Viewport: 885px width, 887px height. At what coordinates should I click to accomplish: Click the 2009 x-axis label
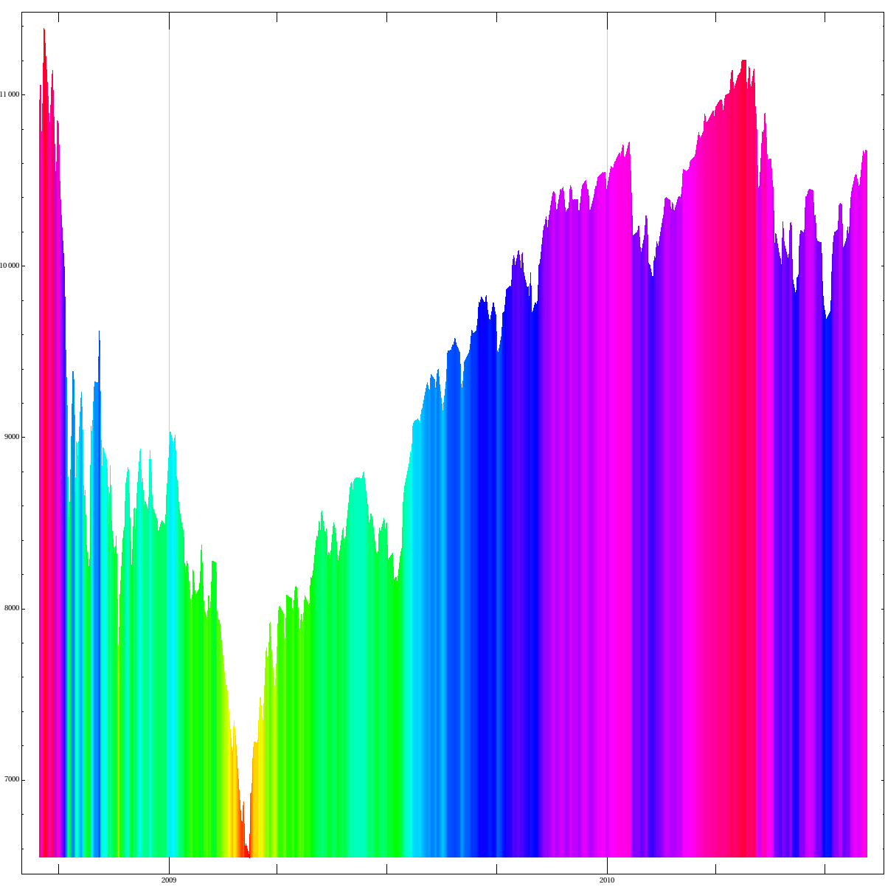(x=169, y=880)
